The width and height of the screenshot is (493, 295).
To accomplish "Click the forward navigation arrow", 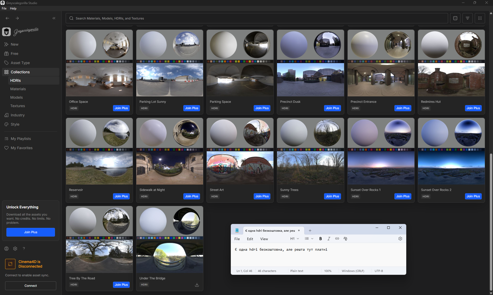I will [17, 18].
